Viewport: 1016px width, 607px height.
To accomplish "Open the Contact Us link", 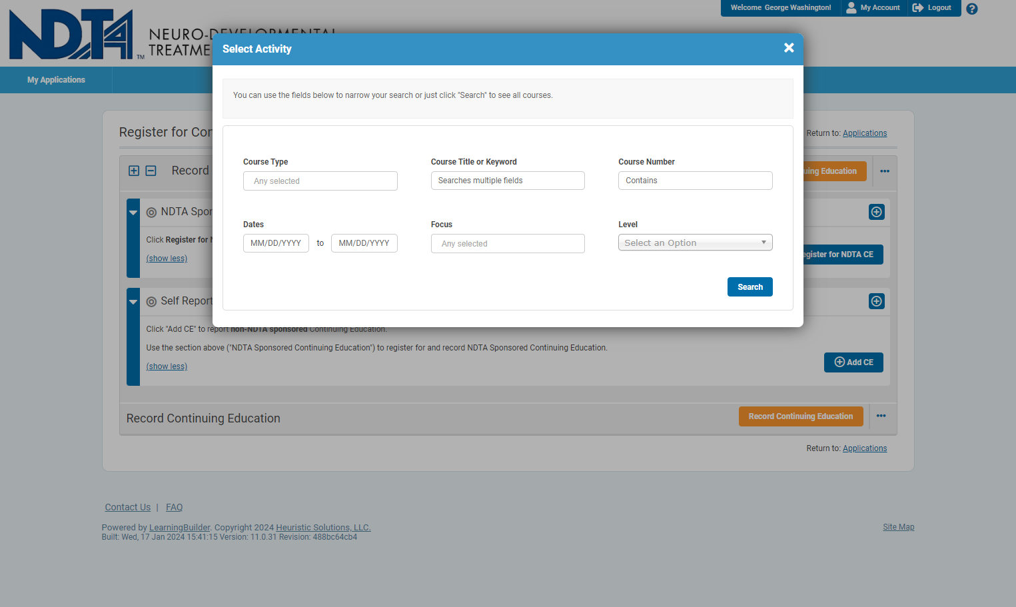I will pos(127,507).
